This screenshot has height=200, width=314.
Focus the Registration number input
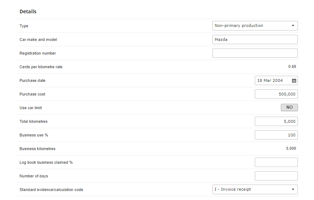255,53
